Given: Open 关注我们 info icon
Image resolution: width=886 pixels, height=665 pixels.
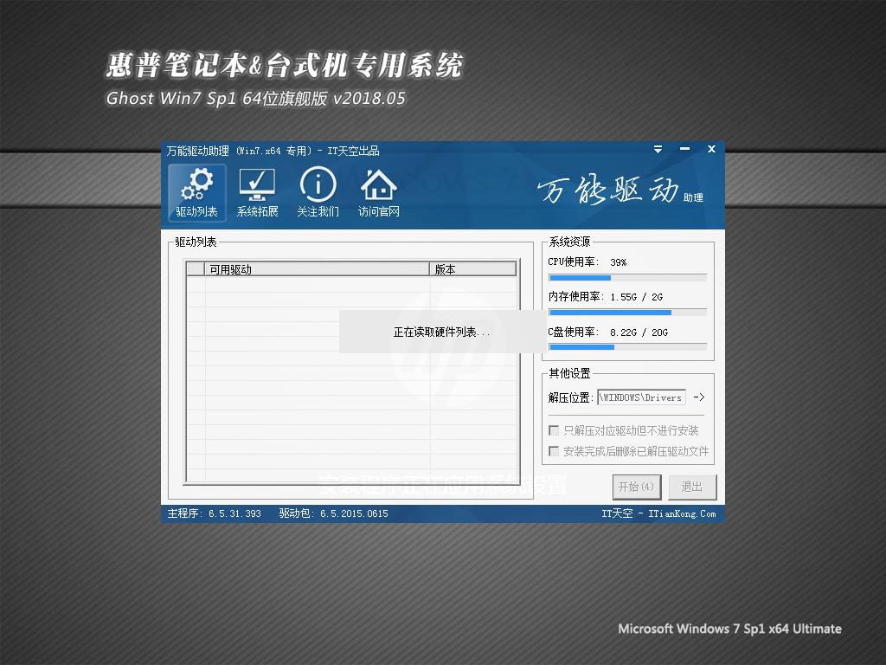Looking at the screenshot, I should coord(318,192).
